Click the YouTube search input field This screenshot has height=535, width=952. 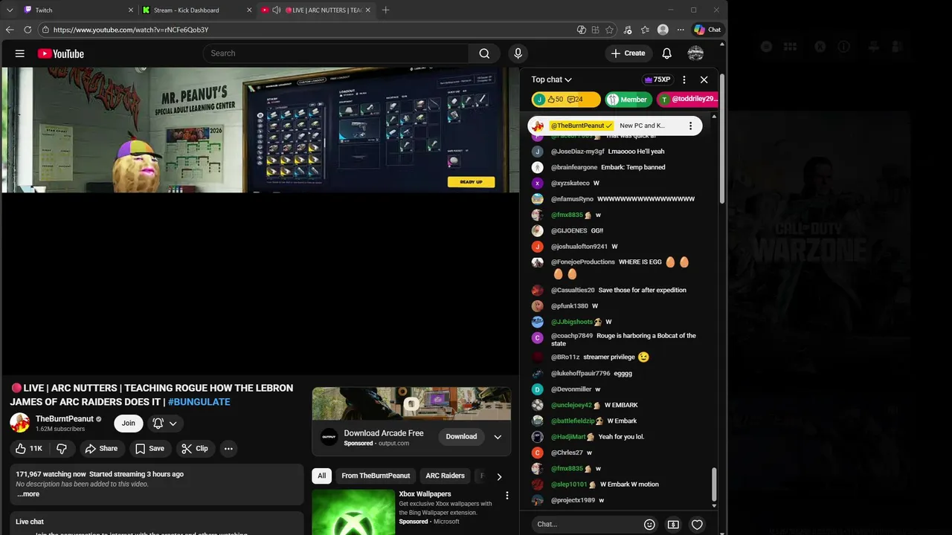pyautogui.click(x=336, y=53)
